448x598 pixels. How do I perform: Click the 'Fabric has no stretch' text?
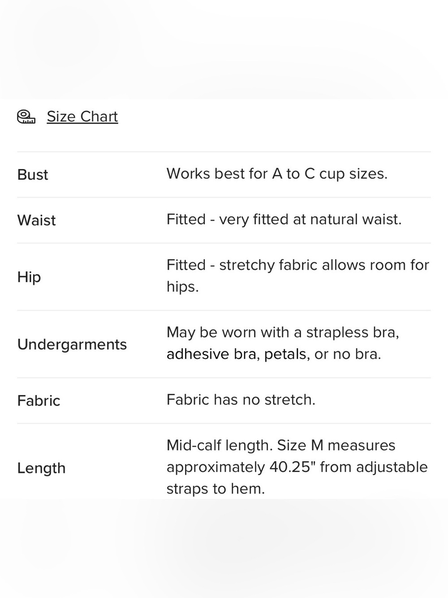(x=241, y=400)
